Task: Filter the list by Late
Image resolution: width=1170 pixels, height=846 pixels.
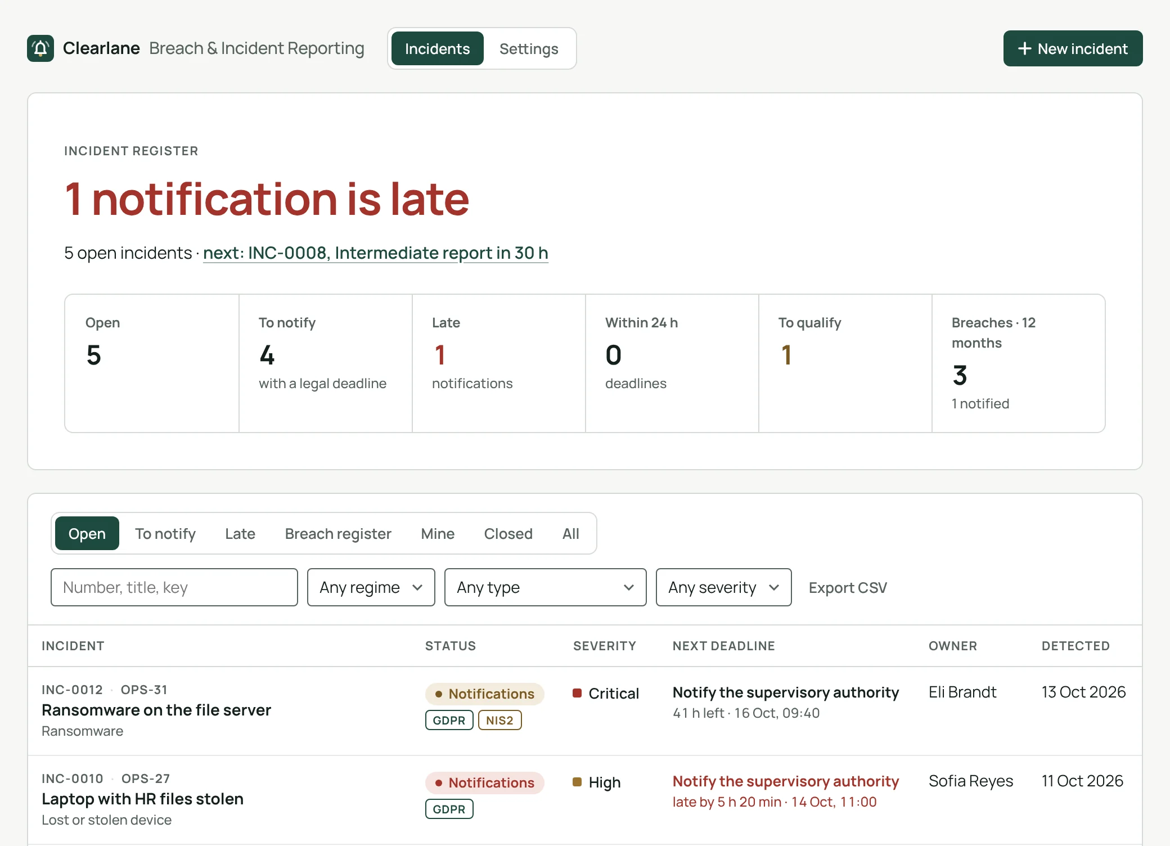Action: pyautogui.click(x=240, y=533)
